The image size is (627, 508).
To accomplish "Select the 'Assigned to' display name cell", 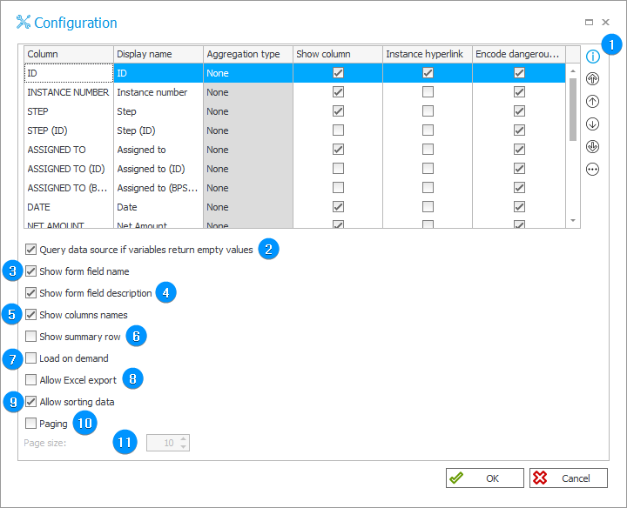I will [x=158, y=150].
